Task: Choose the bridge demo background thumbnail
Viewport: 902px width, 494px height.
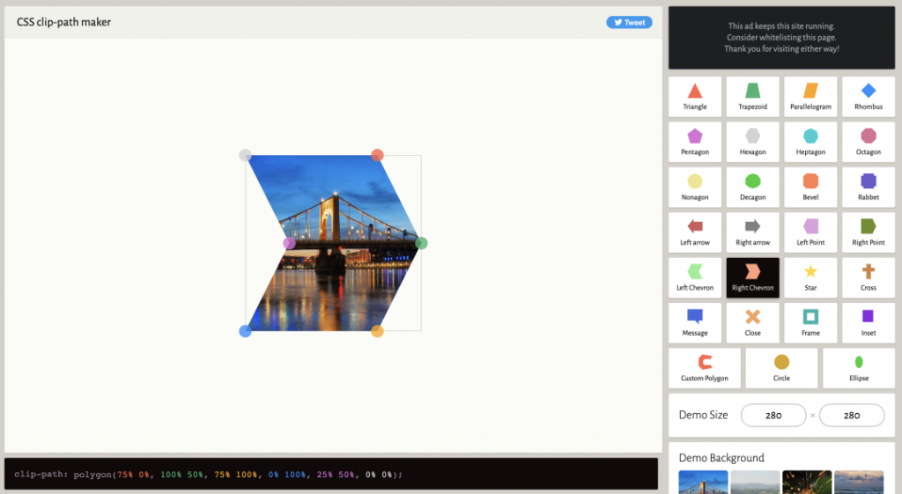Action: pos(703,482)
